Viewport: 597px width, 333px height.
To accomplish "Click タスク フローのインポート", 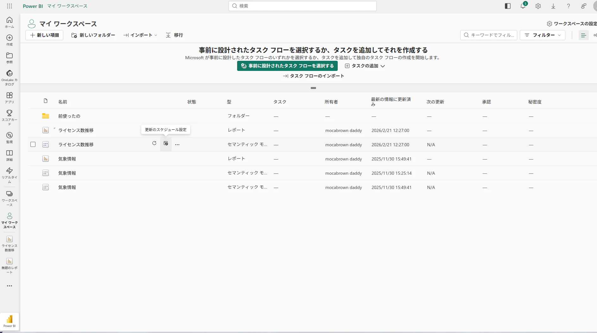I will click(313, 76).
